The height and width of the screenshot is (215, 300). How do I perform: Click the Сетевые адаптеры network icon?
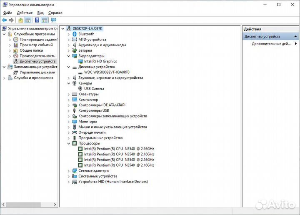[75, 171]
